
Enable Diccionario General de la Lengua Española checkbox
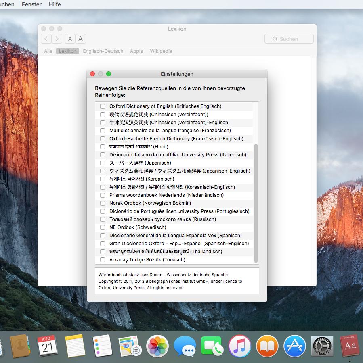(x=103, y=236)
